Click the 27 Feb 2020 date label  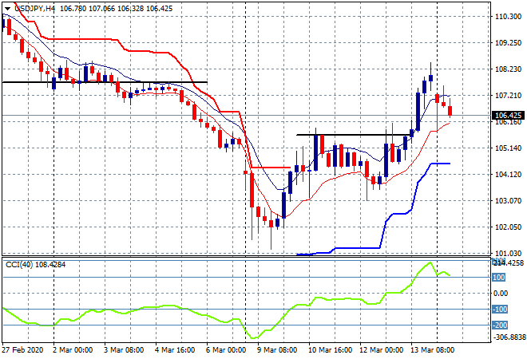22,350
